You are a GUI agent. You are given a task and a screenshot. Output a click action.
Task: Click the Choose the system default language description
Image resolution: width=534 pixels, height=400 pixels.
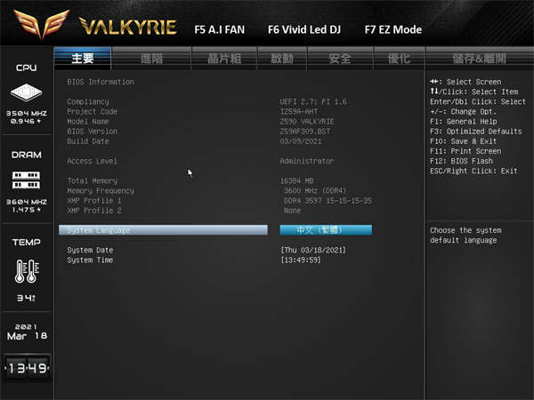point(465,235)
